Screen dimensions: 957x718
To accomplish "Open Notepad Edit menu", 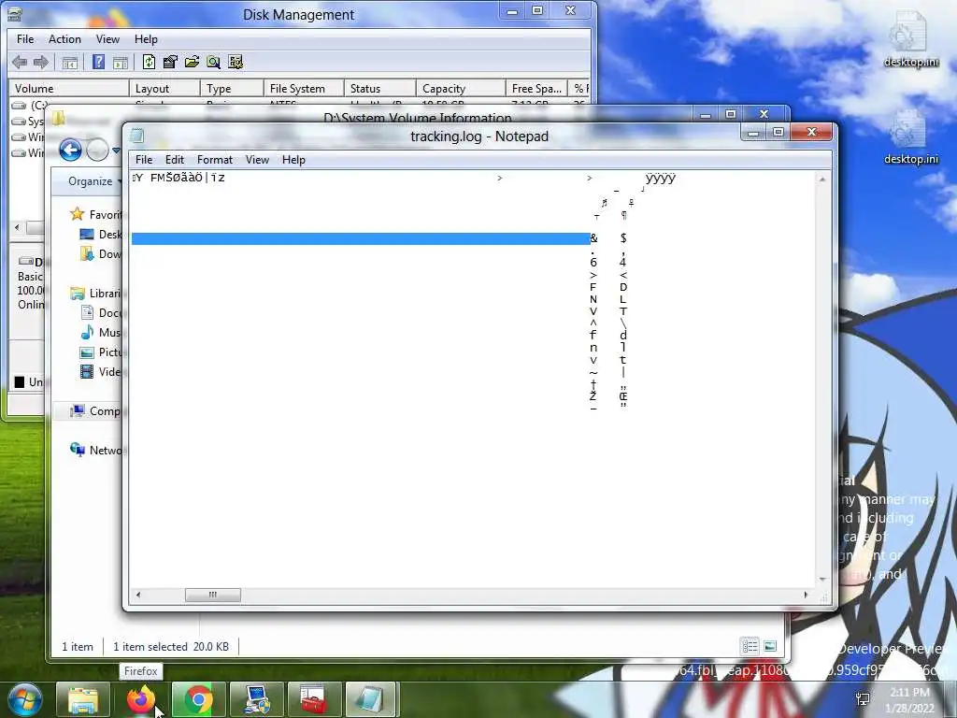I will point(175,160).
